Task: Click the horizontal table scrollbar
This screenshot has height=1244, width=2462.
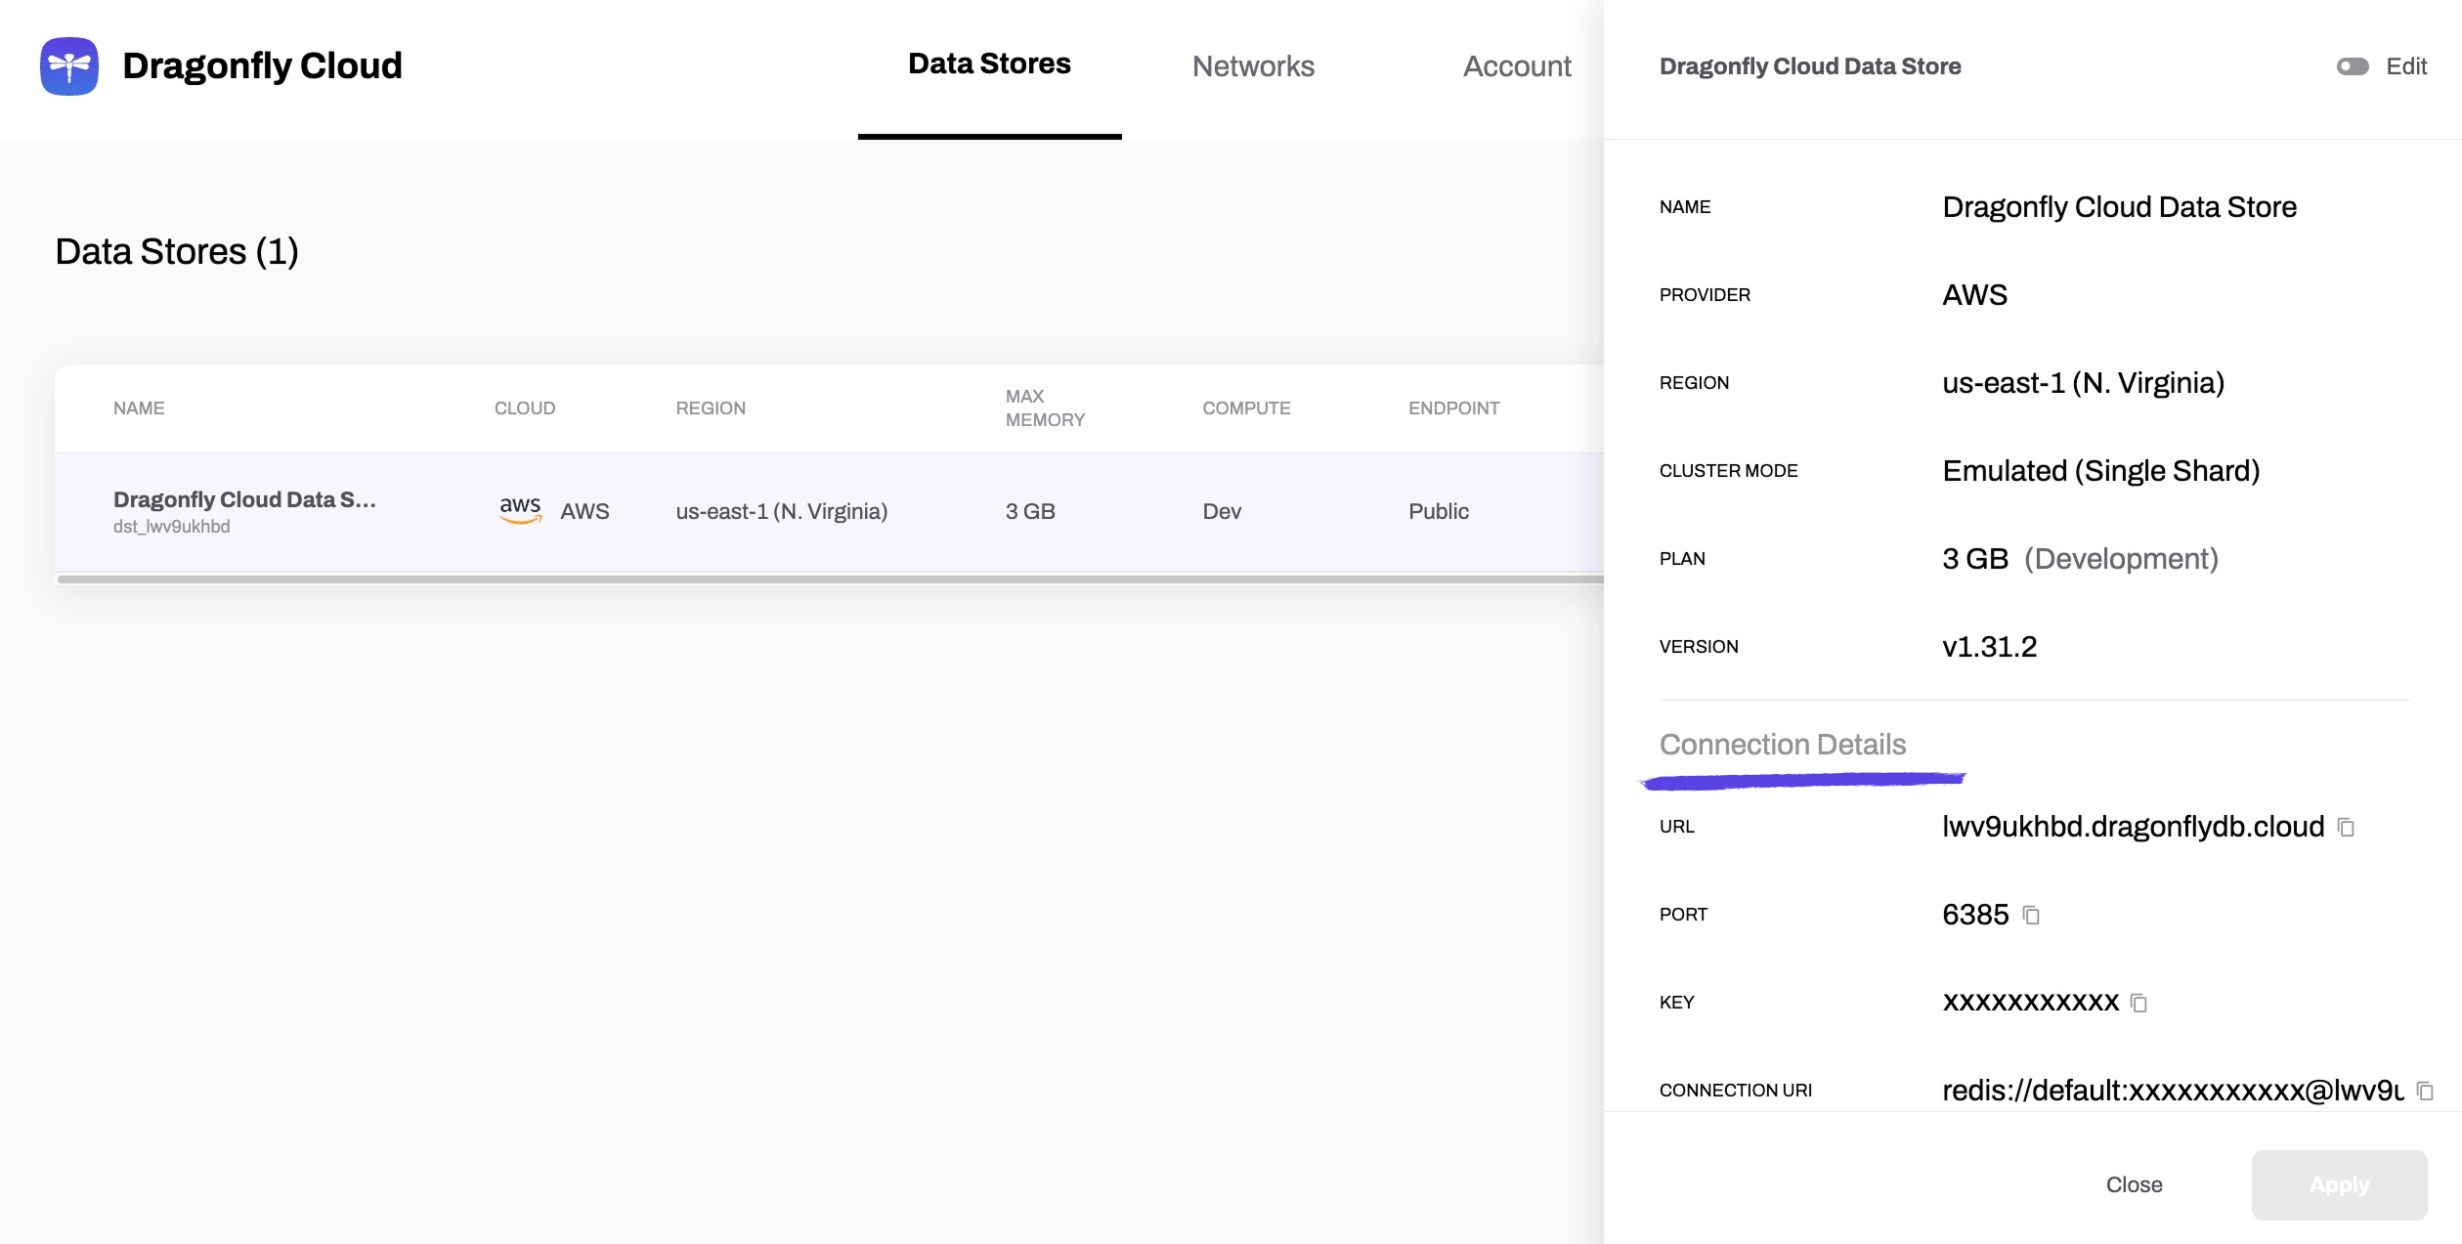Action: coord(829,579)
